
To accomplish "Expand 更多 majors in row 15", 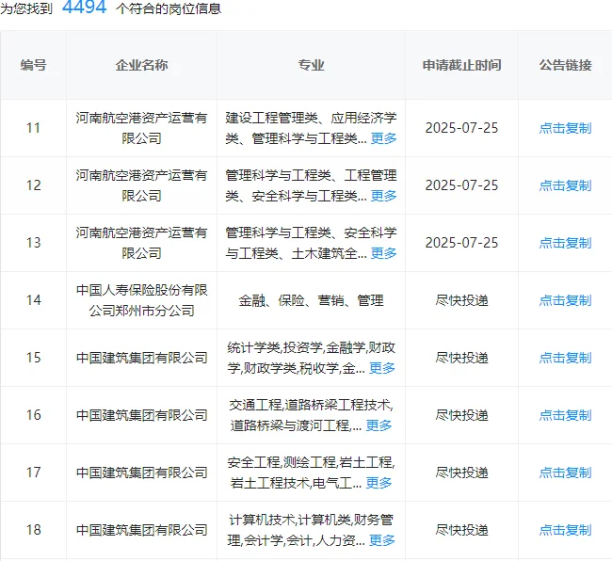I will tap(381, 368).
